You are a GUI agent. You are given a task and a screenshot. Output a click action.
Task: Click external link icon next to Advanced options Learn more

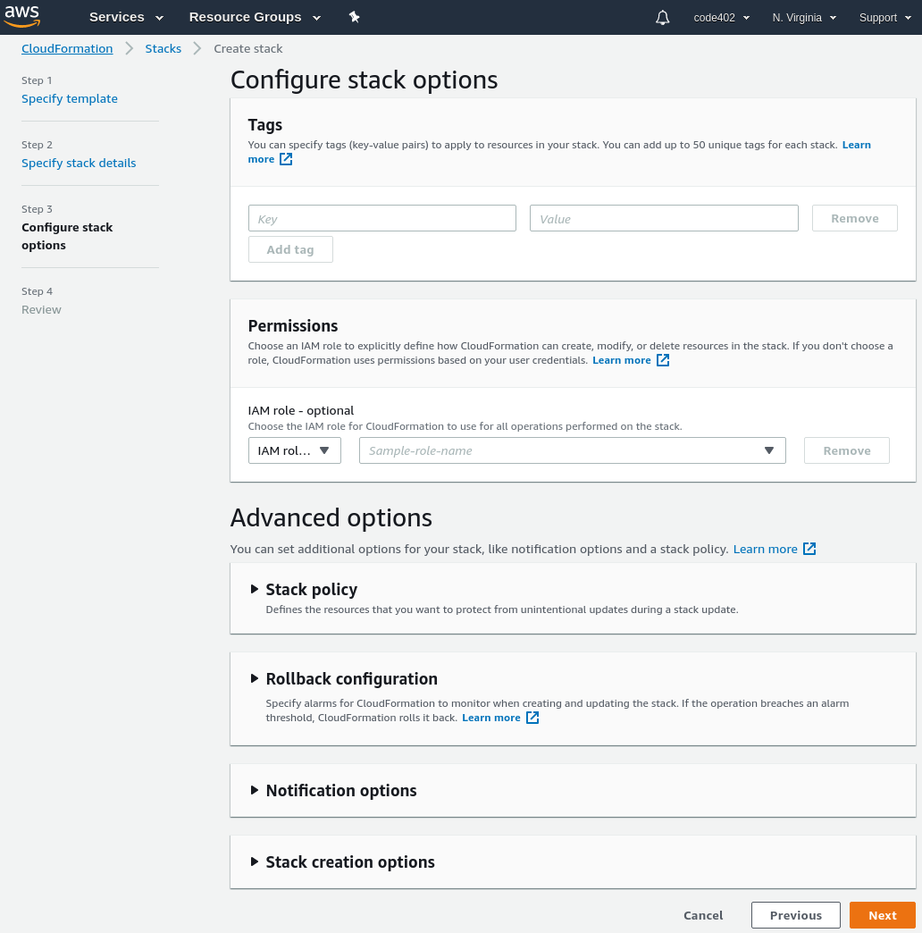coord(809,549)
